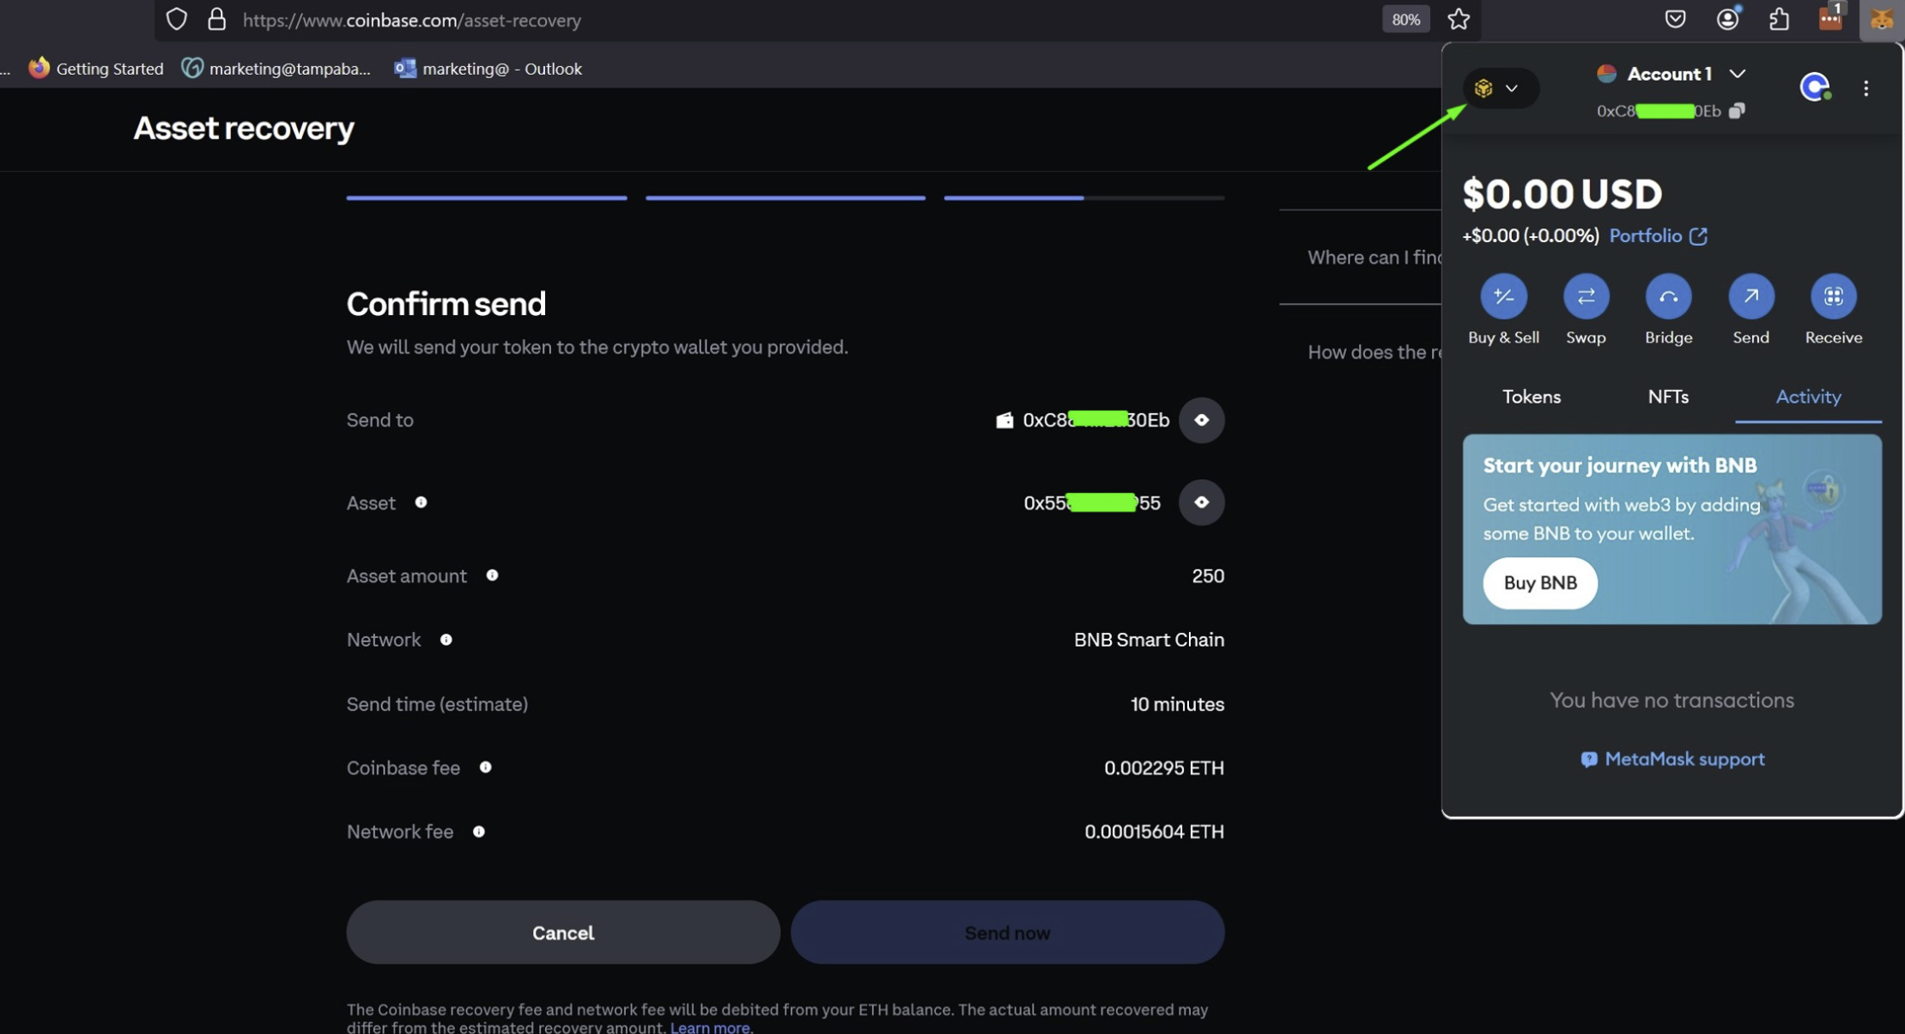Click the Send now button
Screen dimensions: 1905x1034
[x=1006, y=931]
